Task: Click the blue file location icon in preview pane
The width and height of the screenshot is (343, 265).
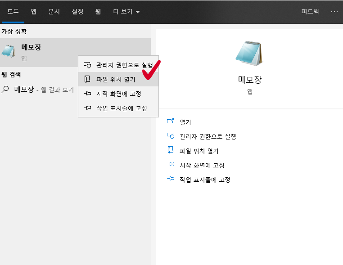Action: coord(171,150)
